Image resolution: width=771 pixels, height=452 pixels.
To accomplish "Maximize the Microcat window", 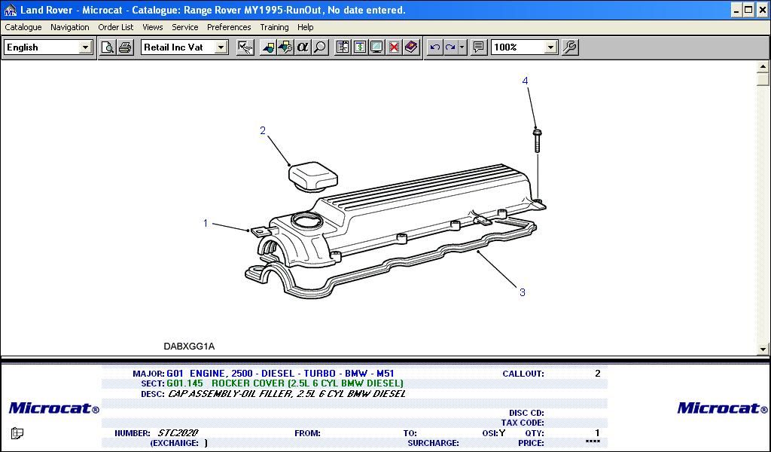I will [748, 10].
